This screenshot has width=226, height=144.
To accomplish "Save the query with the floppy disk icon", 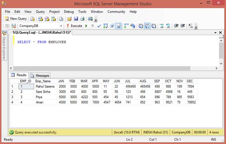I will click(x=76, y=19).
